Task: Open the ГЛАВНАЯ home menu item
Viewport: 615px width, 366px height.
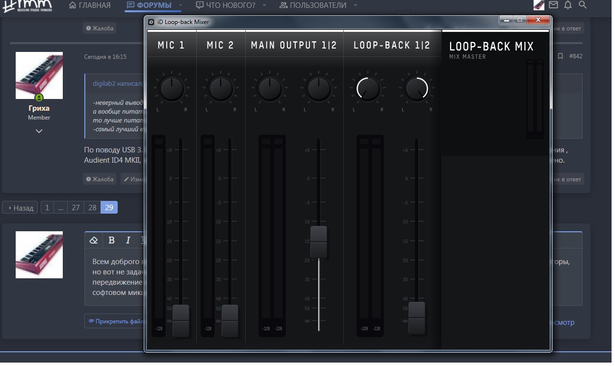Action: click(90, 5)
